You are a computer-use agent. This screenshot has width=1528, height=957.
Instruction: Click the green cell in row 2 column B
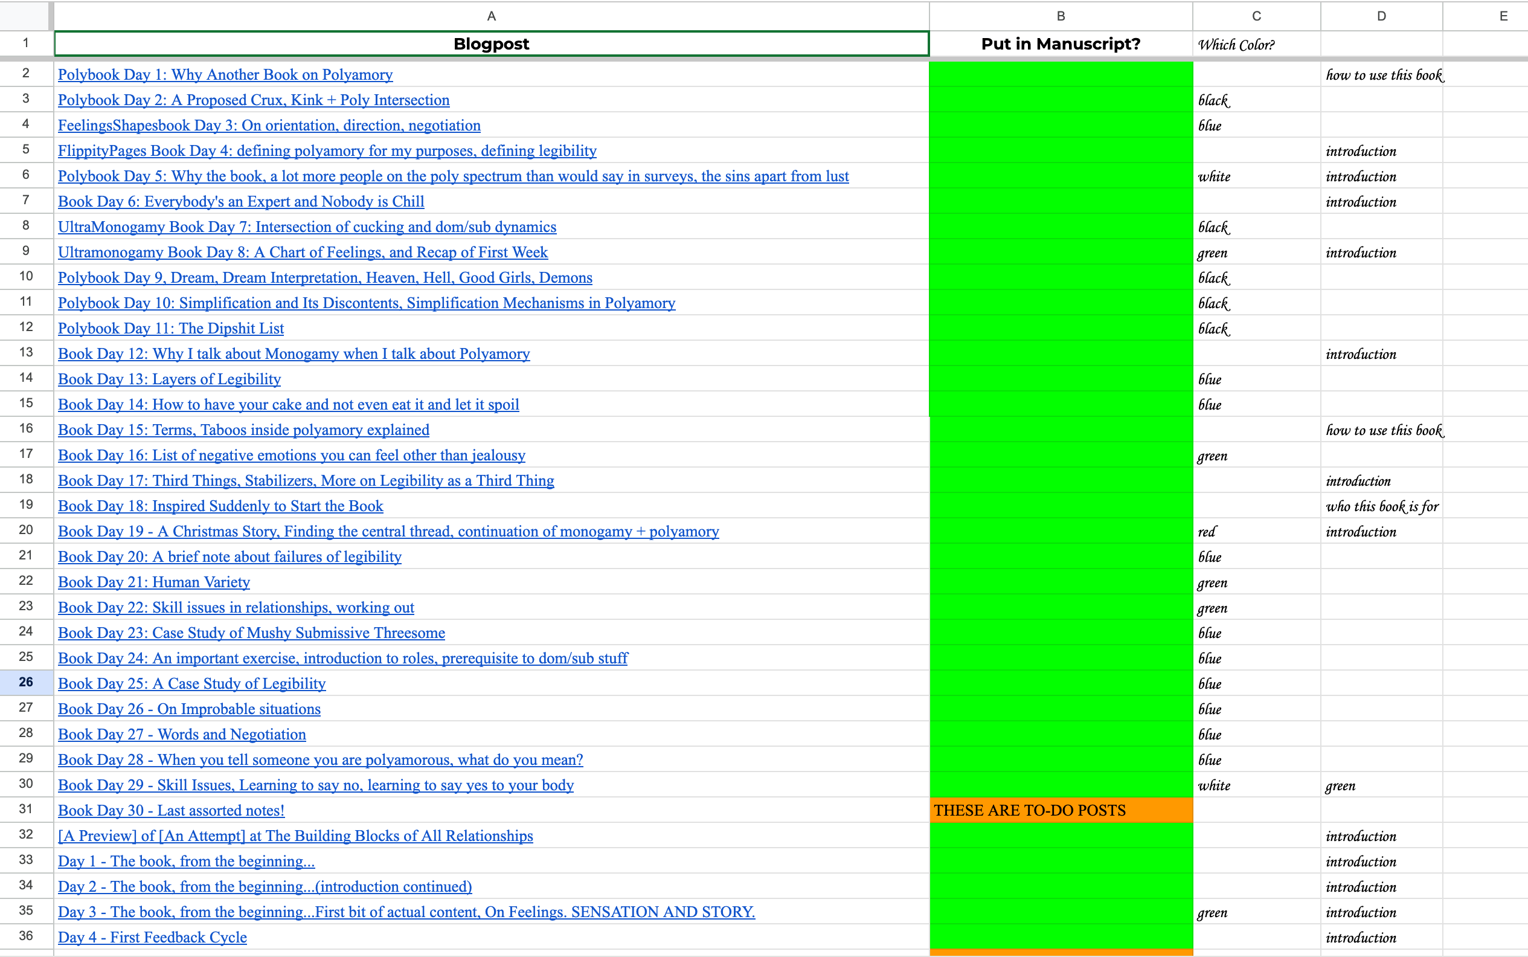(x=1061, y=75)
